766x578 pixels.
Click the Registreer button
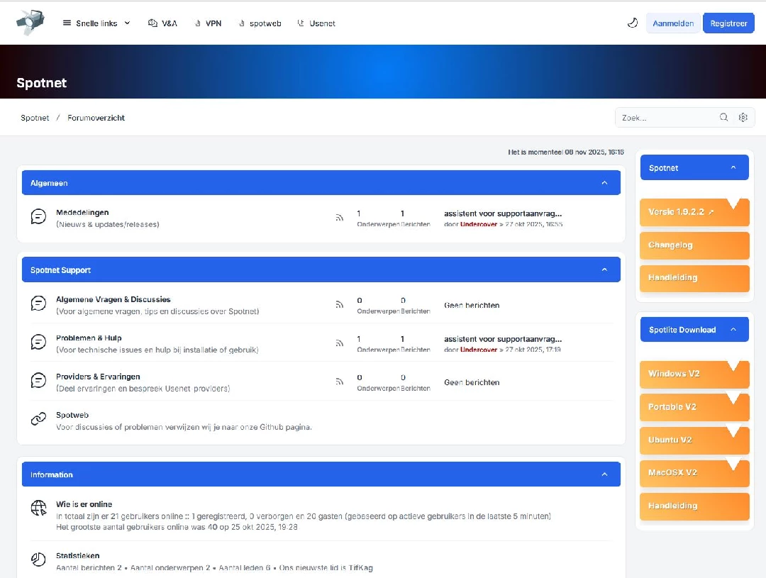tap(728, 22)
